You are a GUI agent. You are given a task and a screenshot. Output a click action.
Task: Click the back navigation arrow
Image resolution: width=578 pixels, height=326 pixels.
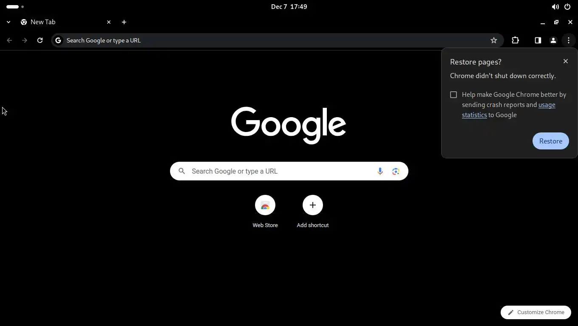click(x=9, y=40)
